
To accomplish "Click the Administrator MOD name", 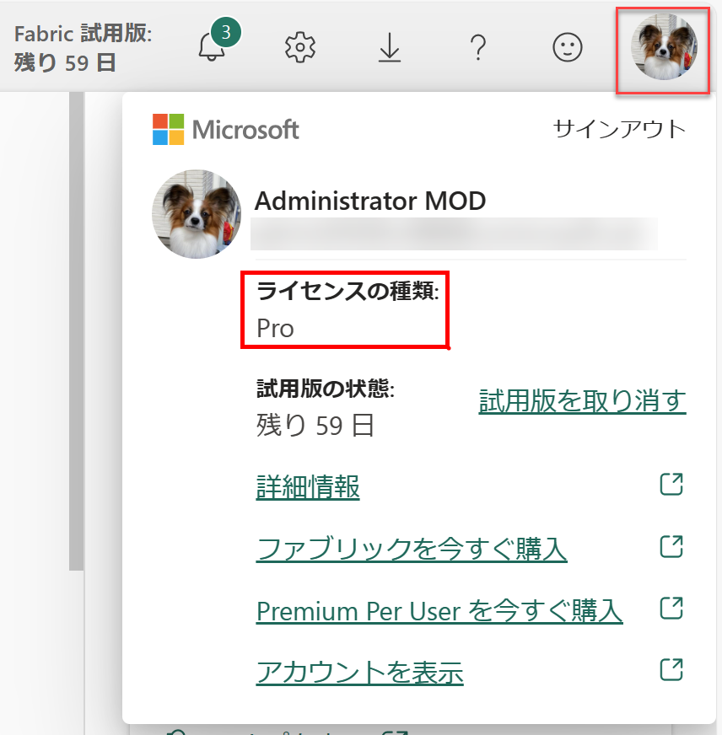I will [x=370, y=201].
